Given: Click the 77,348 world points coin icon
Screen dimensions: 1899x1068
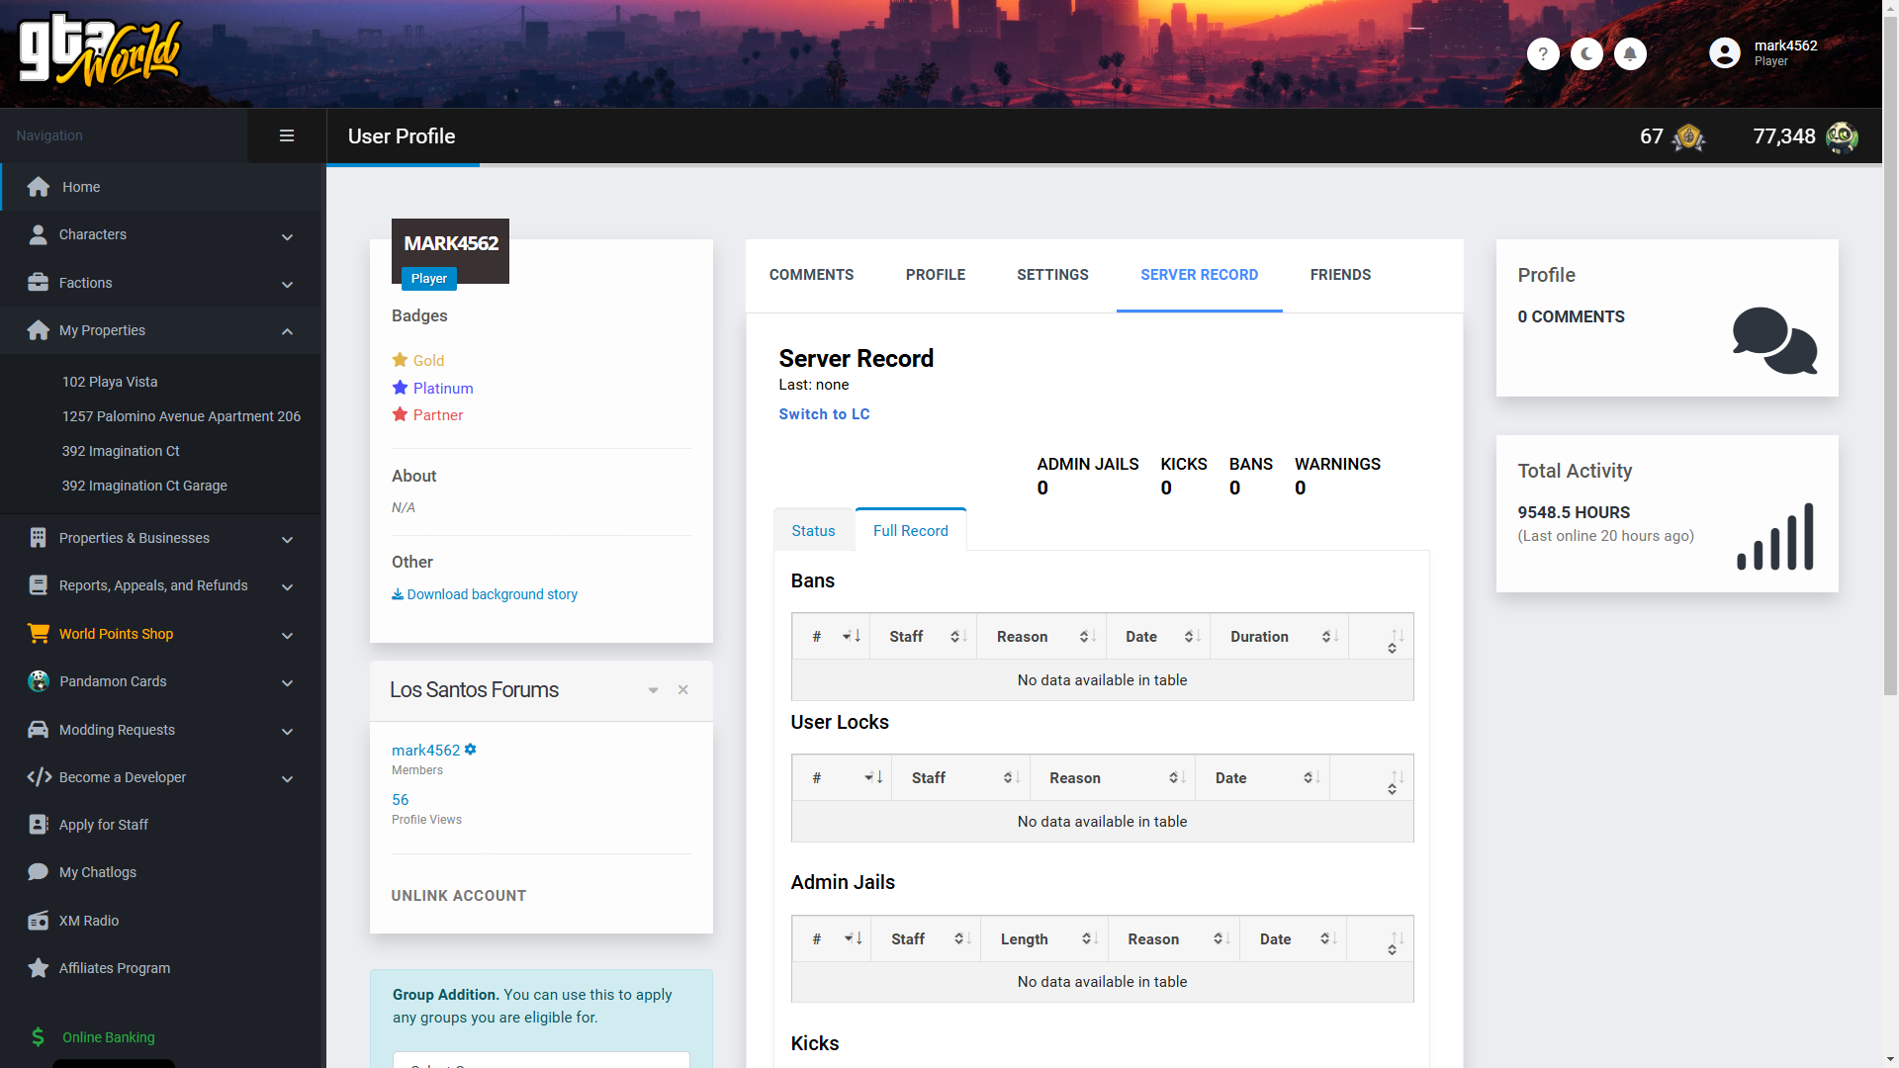Looking at the screenshot, I should coord(1842,136).
